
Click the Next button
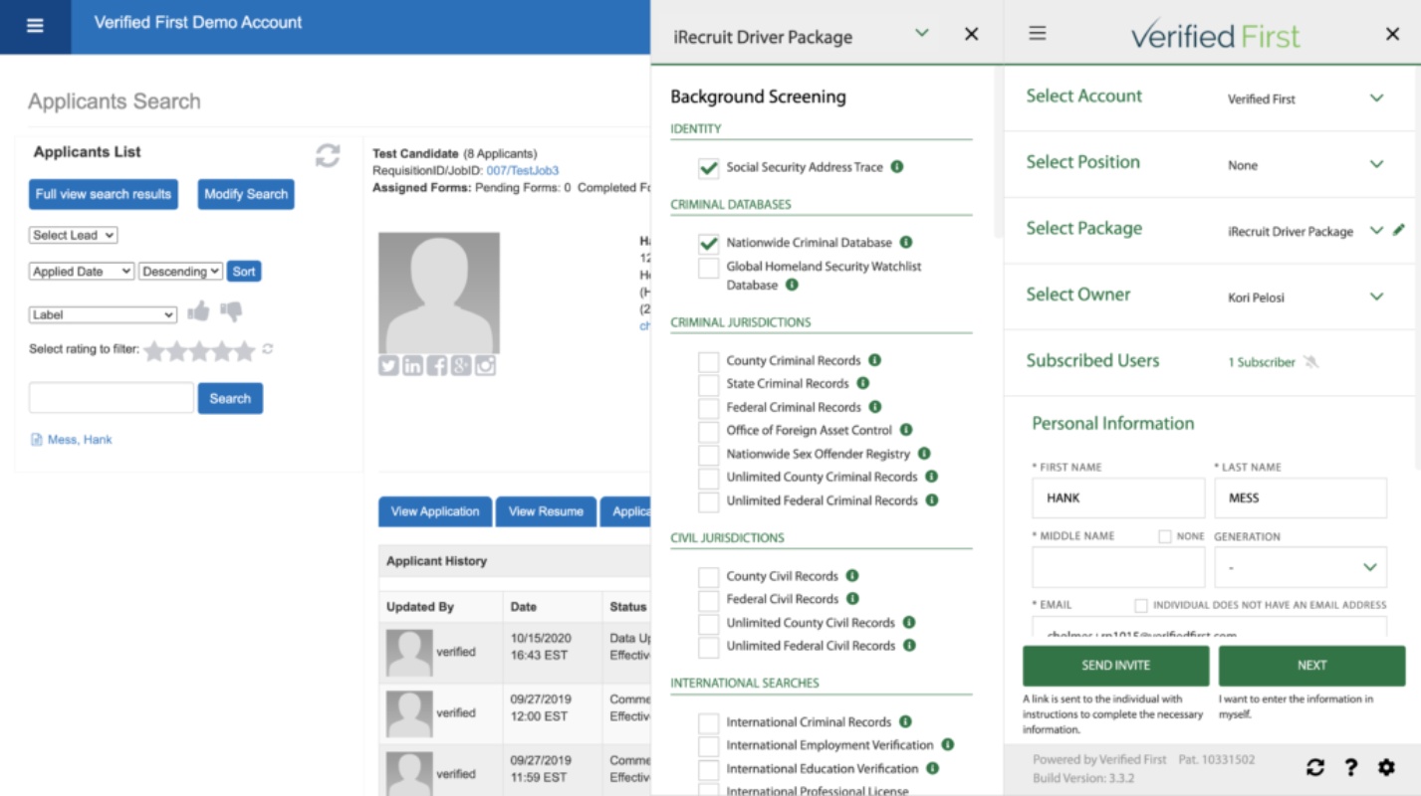(1312, 666)
